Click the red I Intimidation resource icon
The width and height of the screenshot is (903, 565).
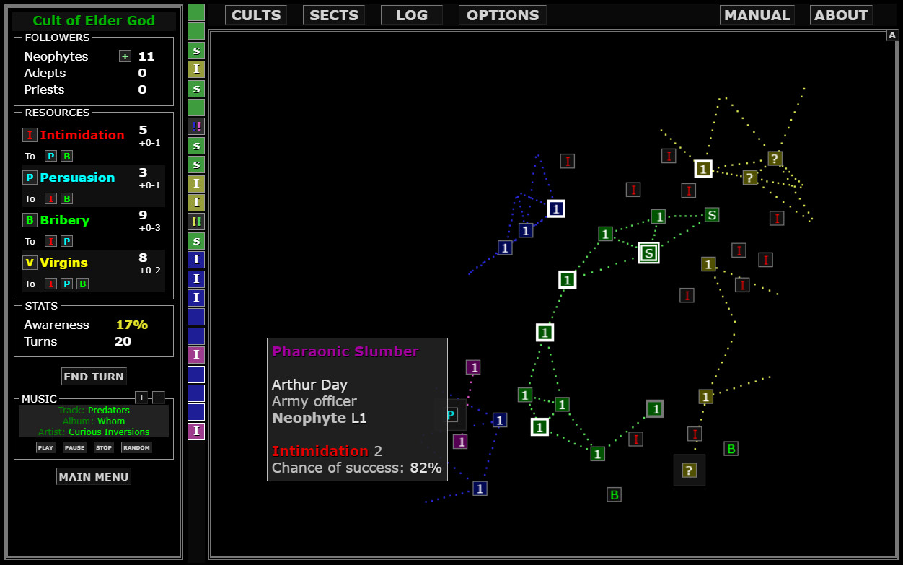tap(30, 134)
